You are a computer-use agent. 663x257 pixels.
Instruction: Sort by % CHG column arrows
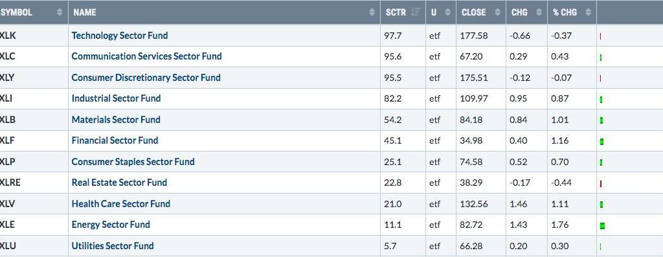588,12
